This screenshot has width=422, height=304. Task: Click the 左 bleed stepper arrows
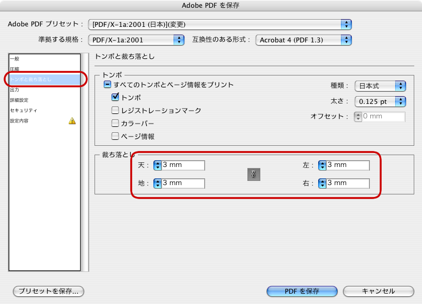click(x=322, y=165)
